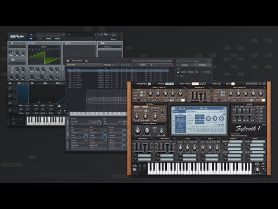Toggle Serum's NOISE oscillator switch
The image size is (278, 209).
pos(10,60)
